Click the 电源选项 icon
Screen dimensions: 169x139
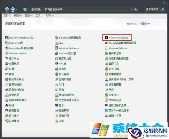7,64
